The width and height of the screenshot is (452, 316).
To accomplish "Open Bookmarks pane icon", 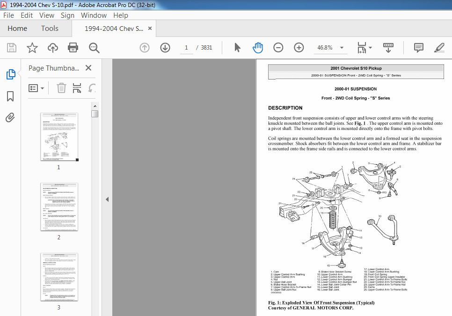I will (10, 96).
